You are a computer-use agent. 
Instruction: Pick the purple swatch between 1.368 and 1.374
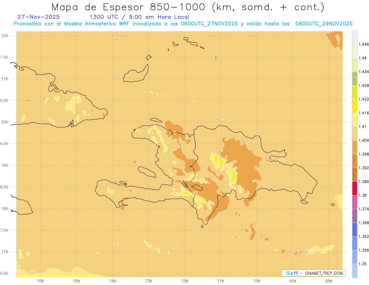pos(355,216)
